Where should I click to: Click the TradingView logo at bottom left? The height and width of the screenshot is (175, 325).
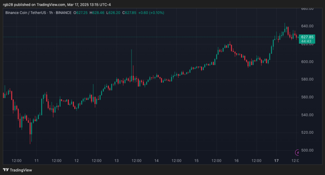18,170
